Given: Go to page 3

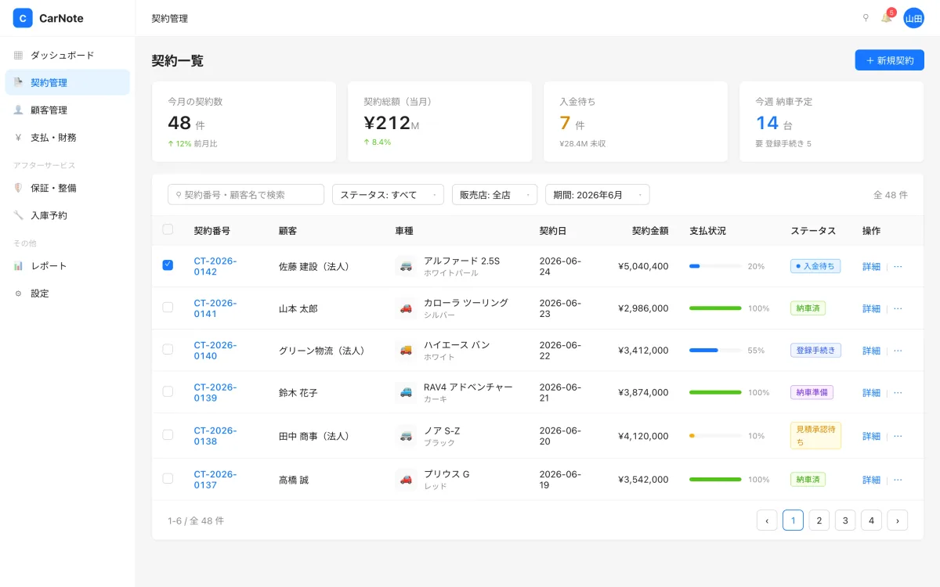Looking at the screenshot, I should 845,520.
